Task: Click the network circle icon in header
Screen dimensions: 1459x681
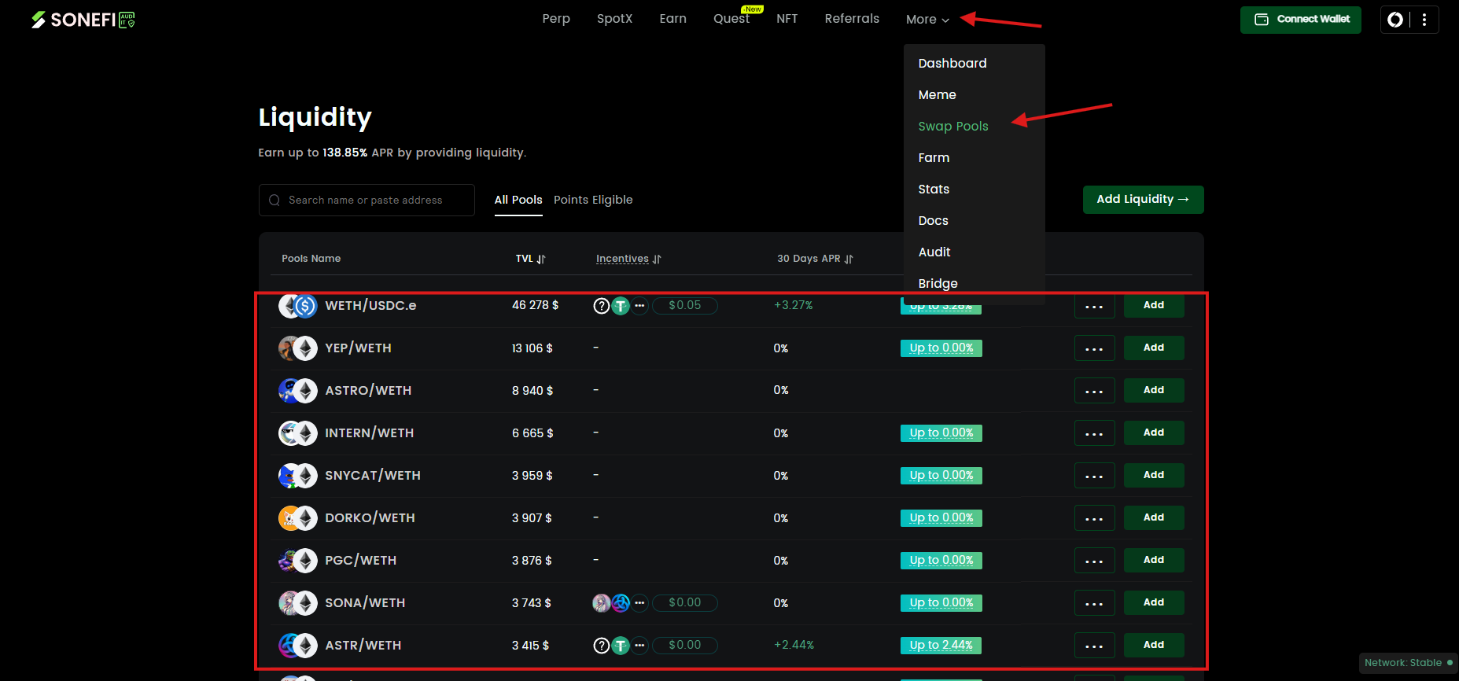Action: 1395,20
